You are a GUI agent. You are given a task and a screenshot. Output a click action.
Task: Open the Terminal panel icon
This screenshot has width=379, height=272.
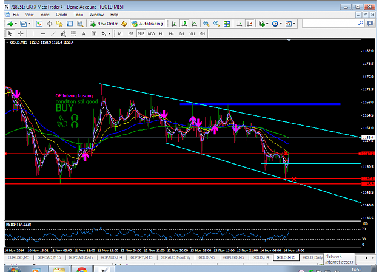[x=70, y=24]
